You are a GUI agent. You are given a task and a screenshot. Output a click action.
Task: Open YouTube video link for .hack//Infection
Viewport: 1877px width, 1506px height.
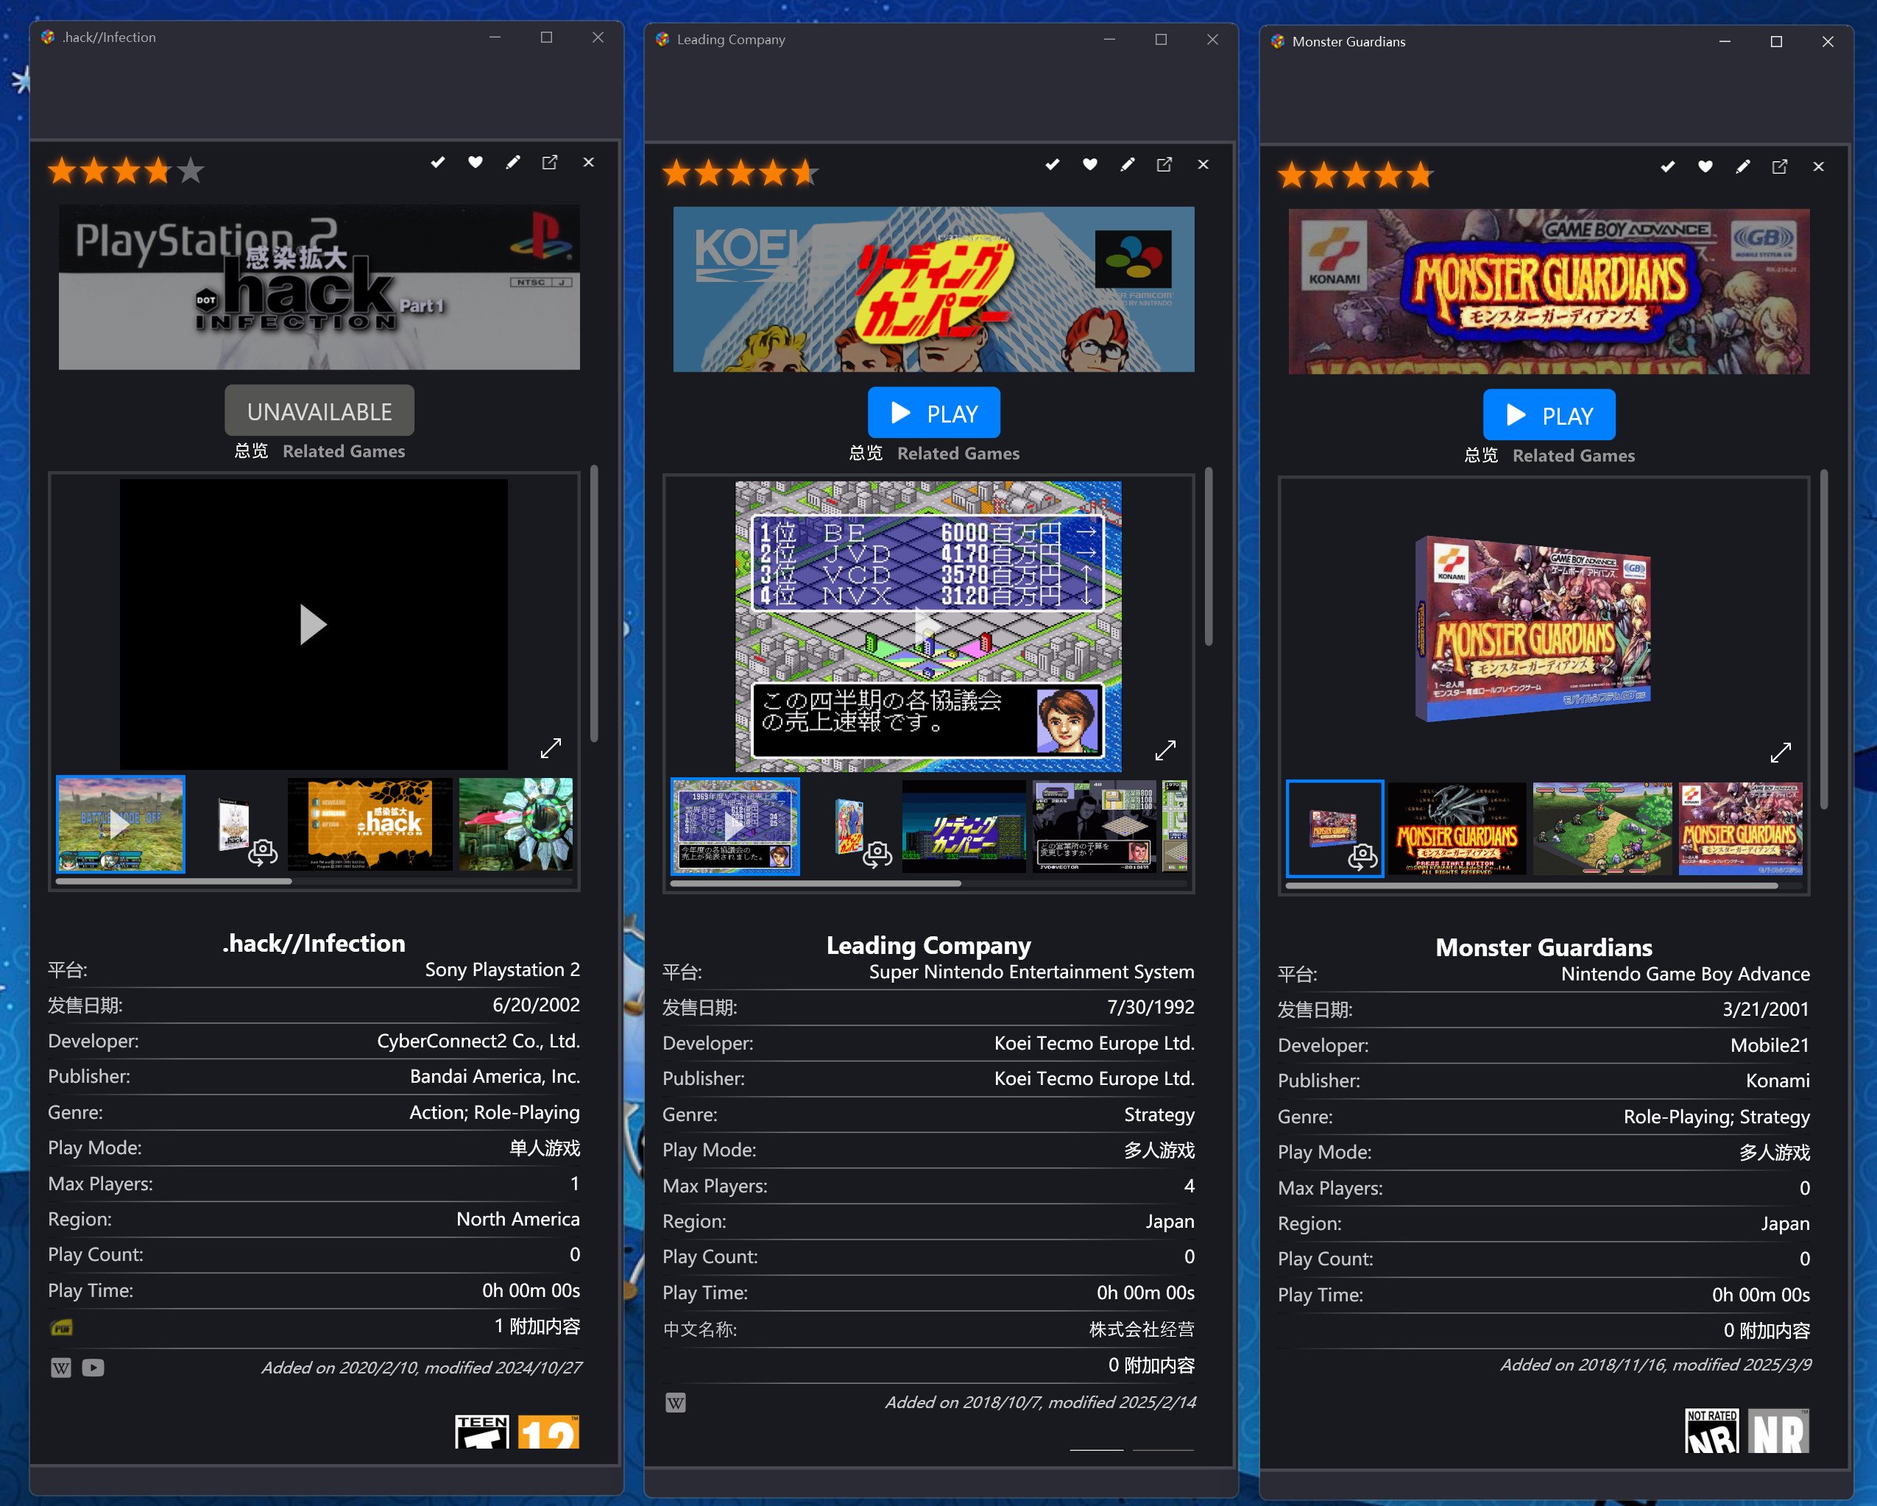(x=93, y=1368)
